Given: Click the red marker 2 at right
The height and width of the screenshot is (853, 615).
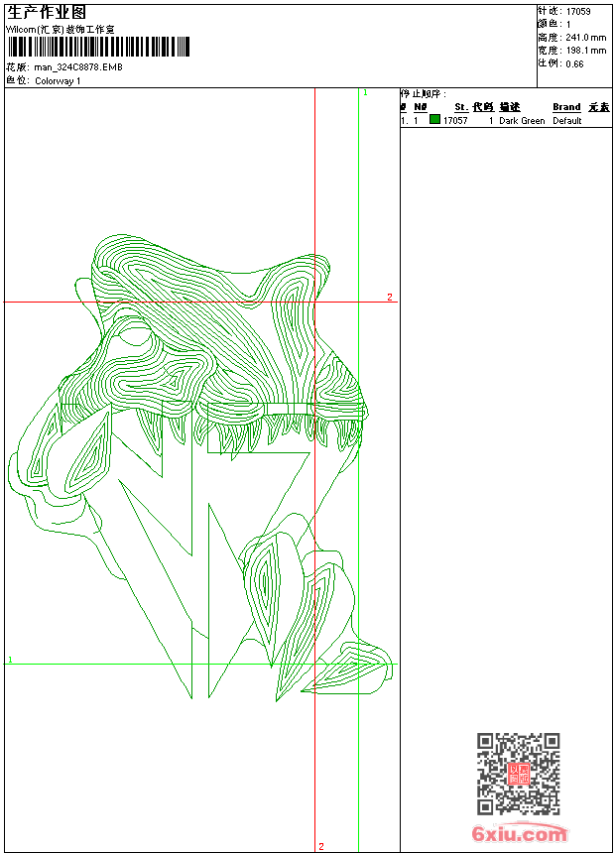Looking at the screenshot, I should 390,297.
